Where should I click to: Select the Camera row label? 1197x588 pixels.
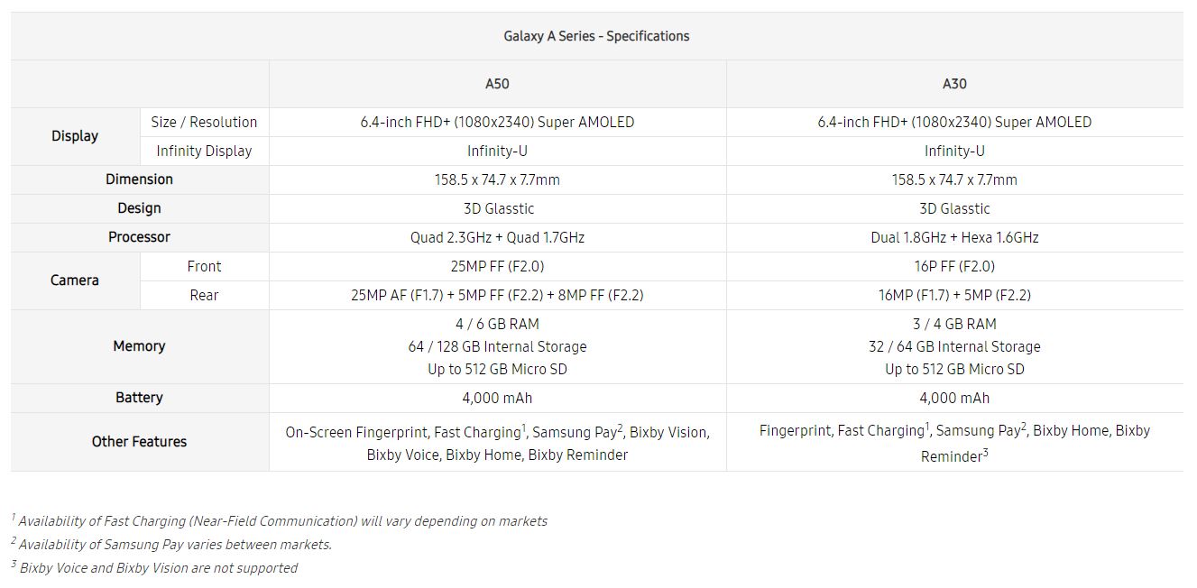[75, 280]
